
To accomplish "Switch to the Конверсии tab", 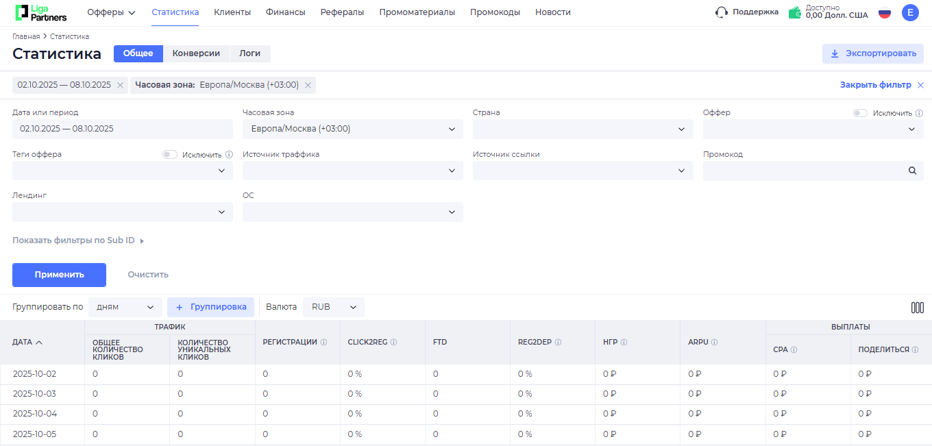I will pyautogui.click(x=196, y=53).
